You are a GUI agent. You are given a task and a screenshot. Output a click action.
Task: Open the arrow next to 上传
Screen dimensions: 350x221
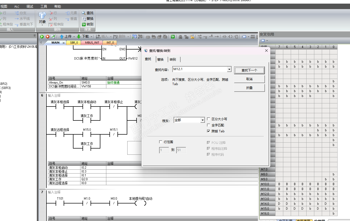pos(74,37)
